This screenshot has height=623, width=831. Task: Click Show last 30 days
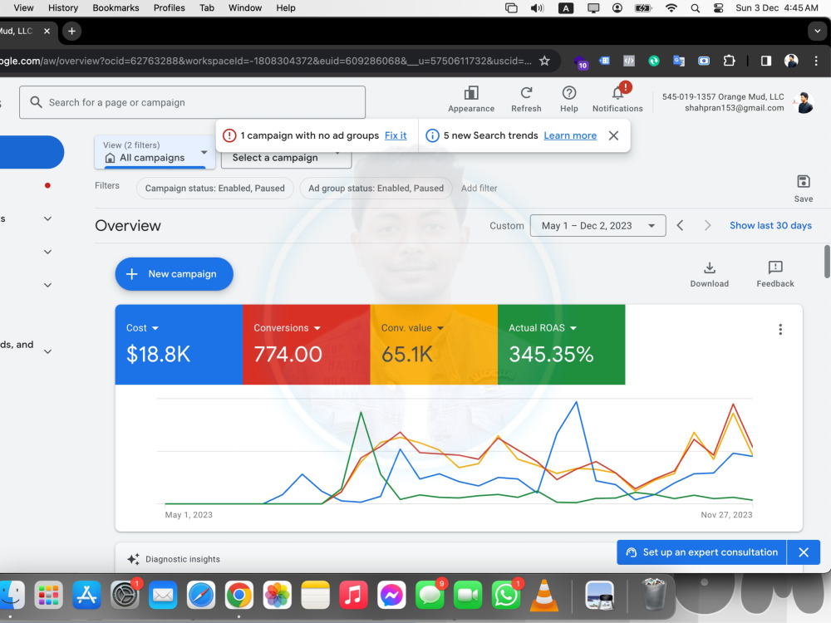coord(770,226)
